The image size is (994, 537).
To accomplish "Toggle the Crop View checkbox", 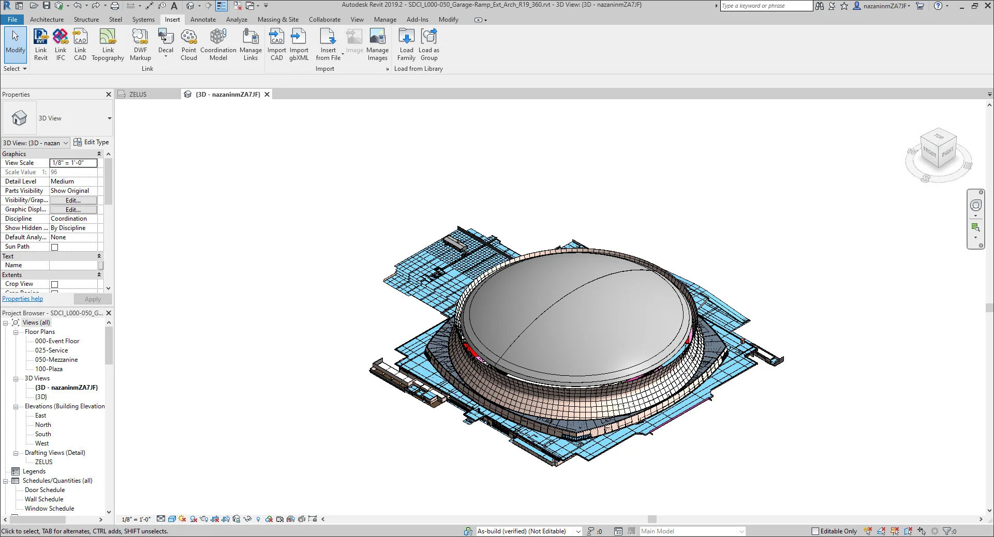I will pyautogui.click(x=54, y=284).
